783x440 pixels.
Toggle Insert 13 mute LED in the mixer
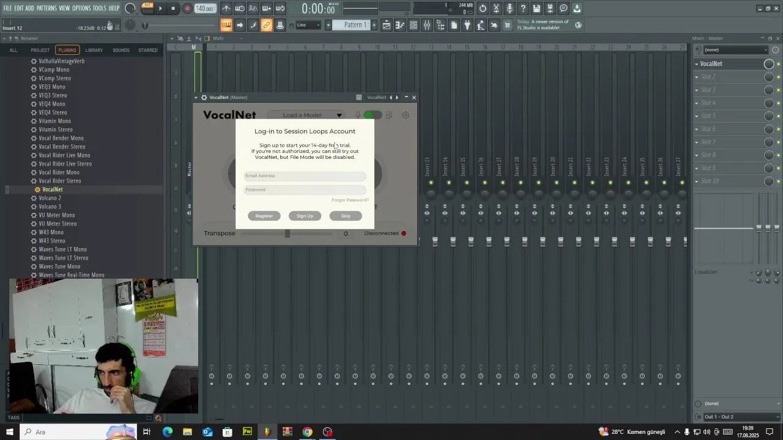431,182
